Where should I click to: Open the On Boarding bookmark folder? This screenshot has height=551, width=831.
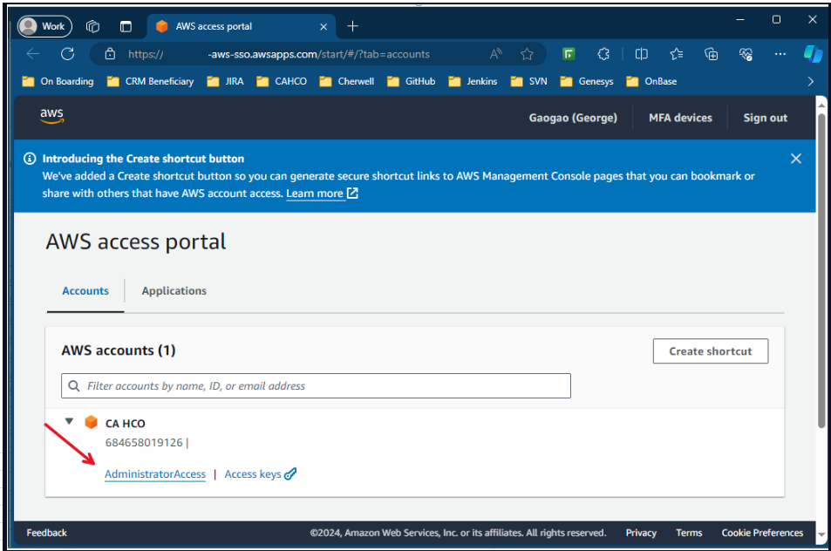58,81
